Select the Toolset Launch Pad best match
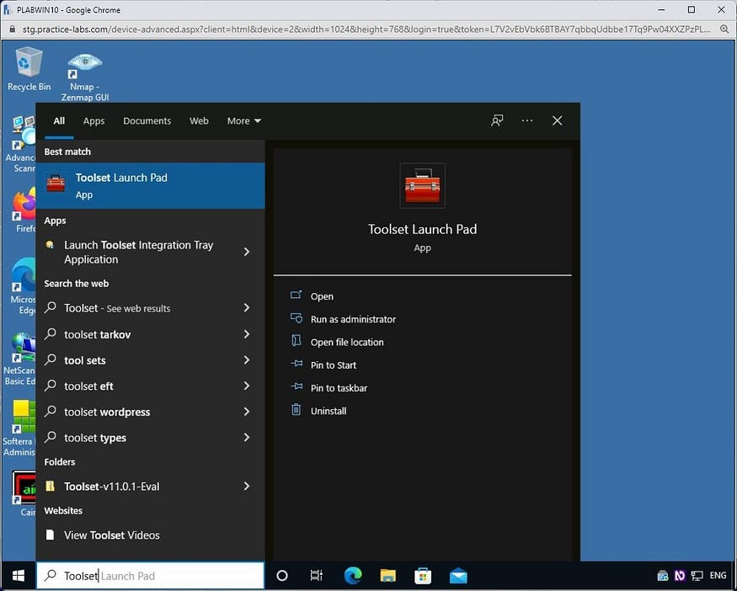This screenshot has width=737, height=591. (151, 185)
